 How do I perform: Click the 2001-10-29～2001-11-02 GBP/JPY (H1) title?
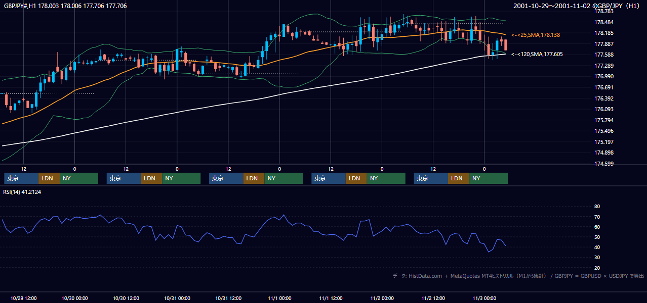[576, 6]
